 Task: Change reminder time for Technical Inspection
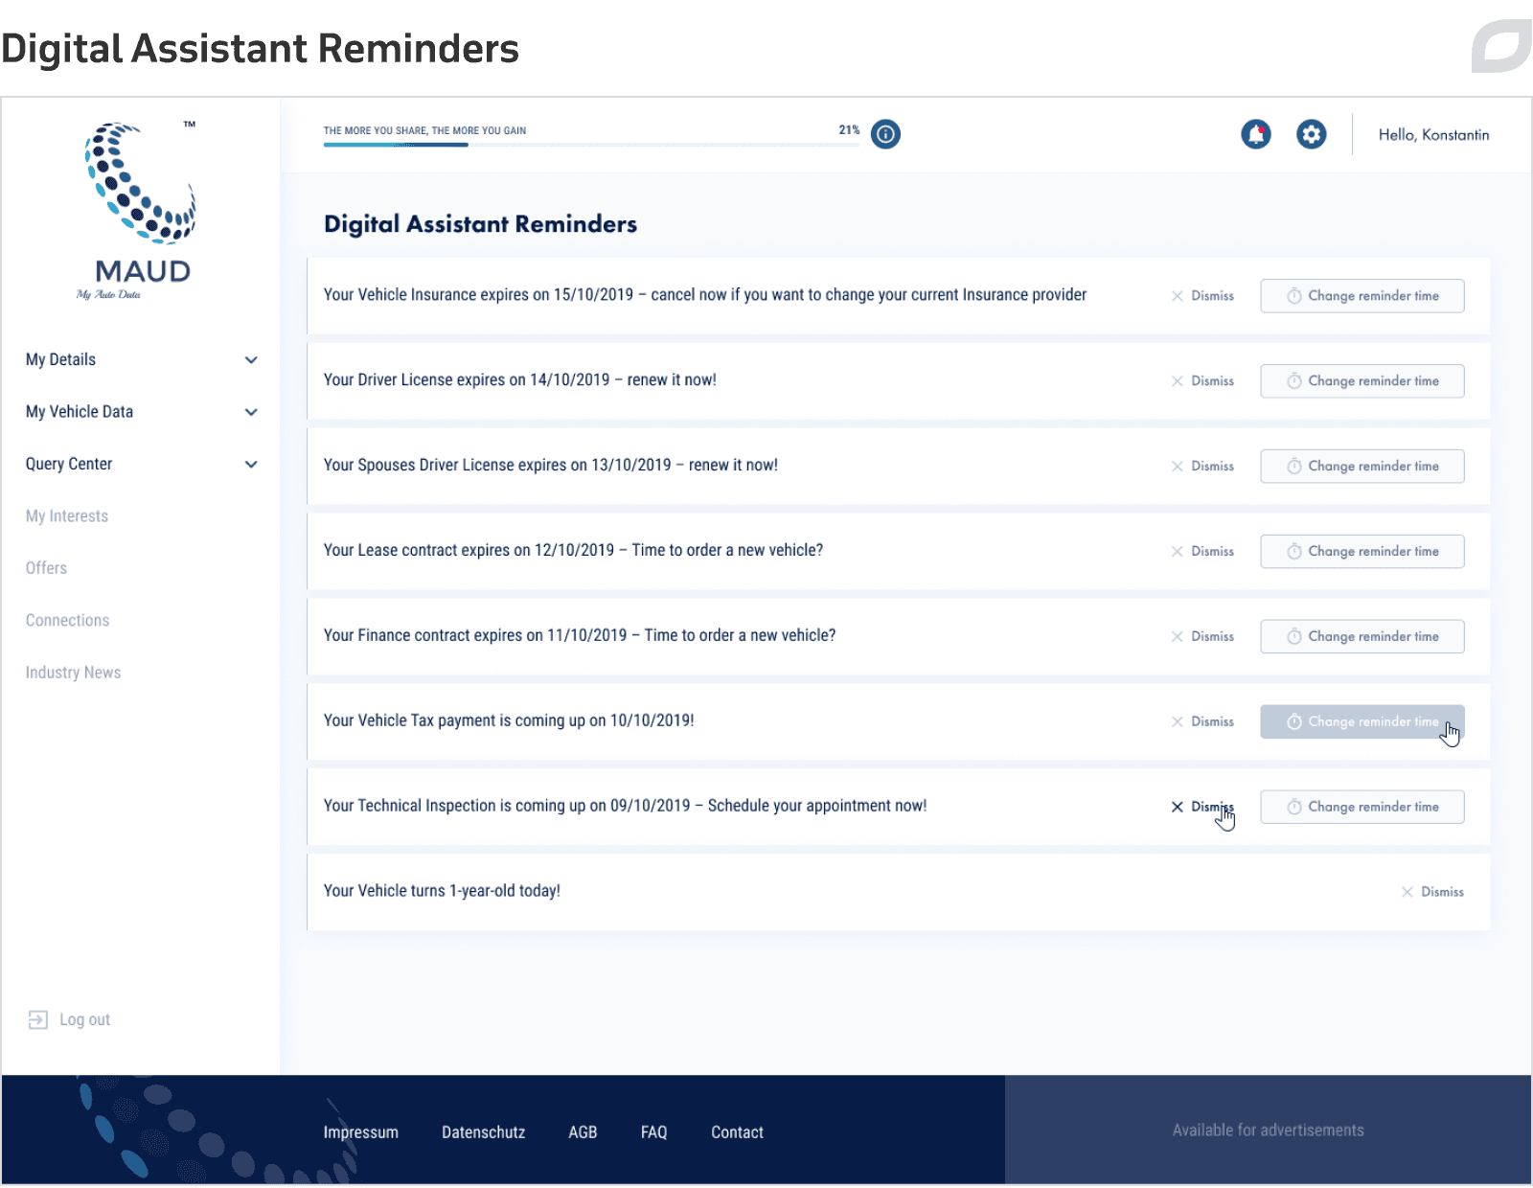click(1362, 807)
